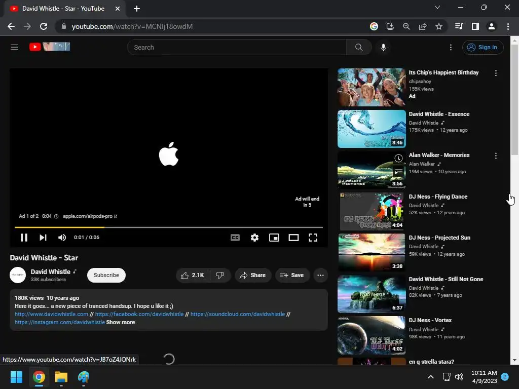Image resolution: width=519 pixels, height=389 pixels.
Task: Play DJ Ness - Vortax thumbnail
Action: tap(372, 335)
